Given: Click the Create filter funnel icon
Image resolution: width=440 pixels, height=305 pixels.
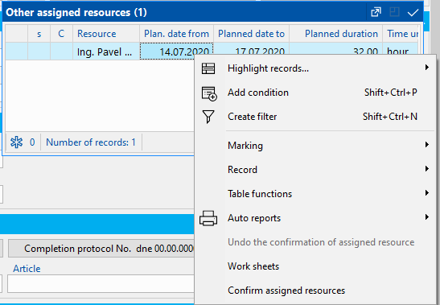Looking at the screenshot, I should click(208, 117).
